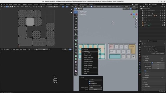
Task: Select the Annotate tool
Action: click(x=76, y=31)
